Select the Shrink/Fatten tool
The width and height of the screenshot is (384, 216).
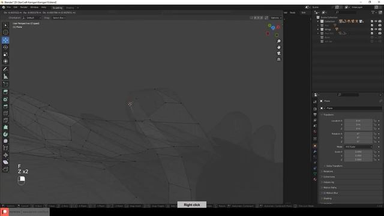[5, 155]
